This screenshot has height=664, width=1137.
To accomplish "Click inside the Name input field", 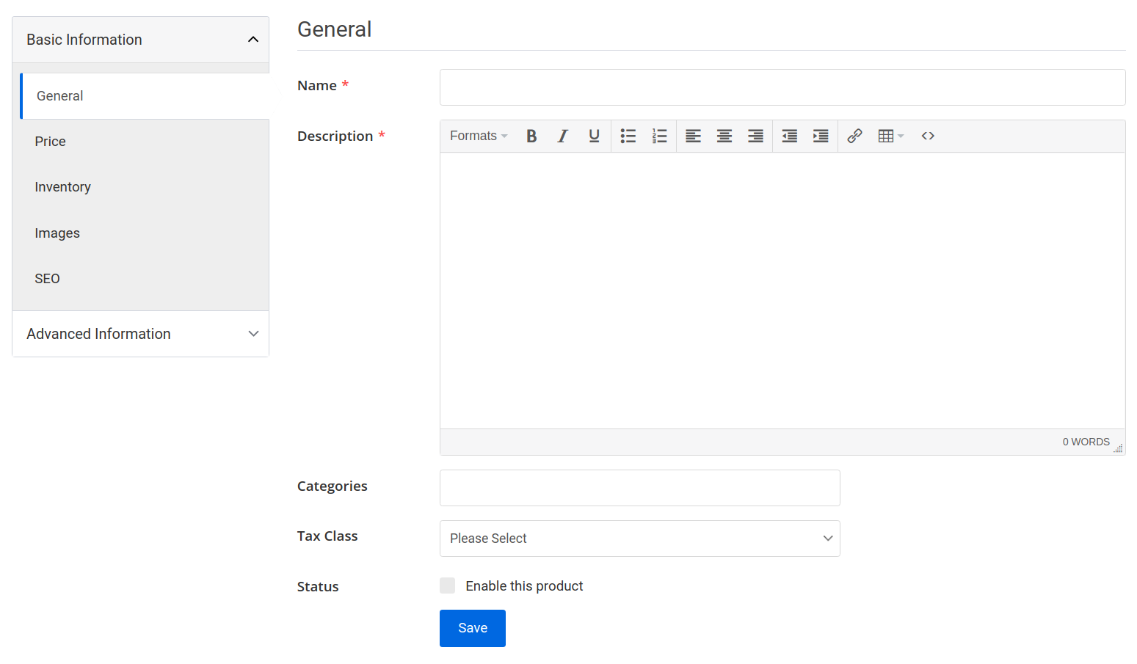I will (782, 87).
